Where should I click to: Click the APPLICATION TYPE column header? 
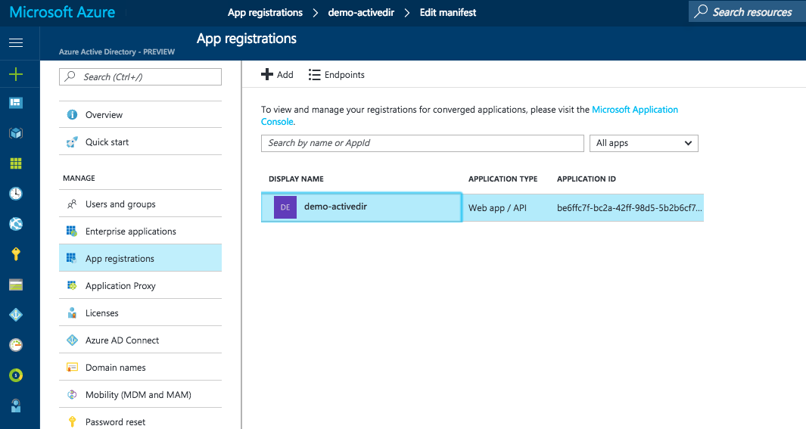point(503,179)
